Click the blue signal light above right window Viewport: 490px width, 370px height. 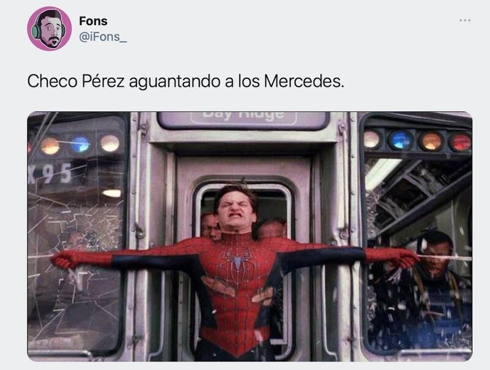coord(401,140)
